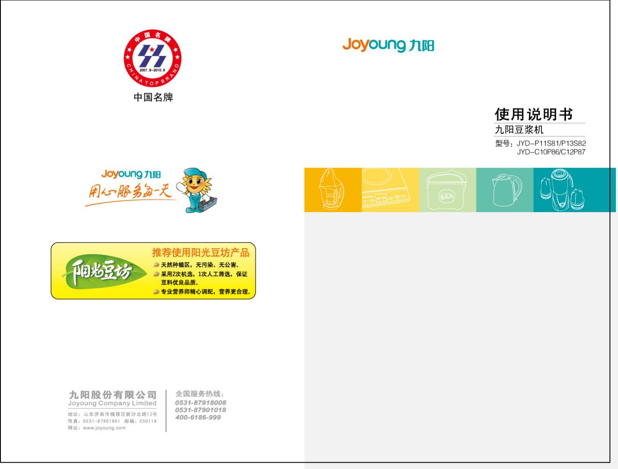Image resolution: width=618 pixels, height=469 pixels.
Task: Click the rice cooker icon
Action: point(447,191)
